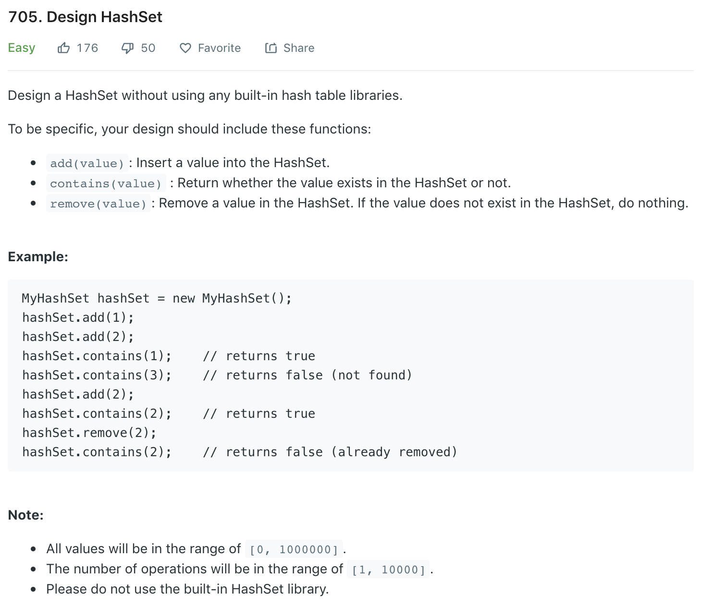The width and height of the screenshot is (714, 607).
Task: Click the thumbs-up like icon
Action: click(63, 48)
